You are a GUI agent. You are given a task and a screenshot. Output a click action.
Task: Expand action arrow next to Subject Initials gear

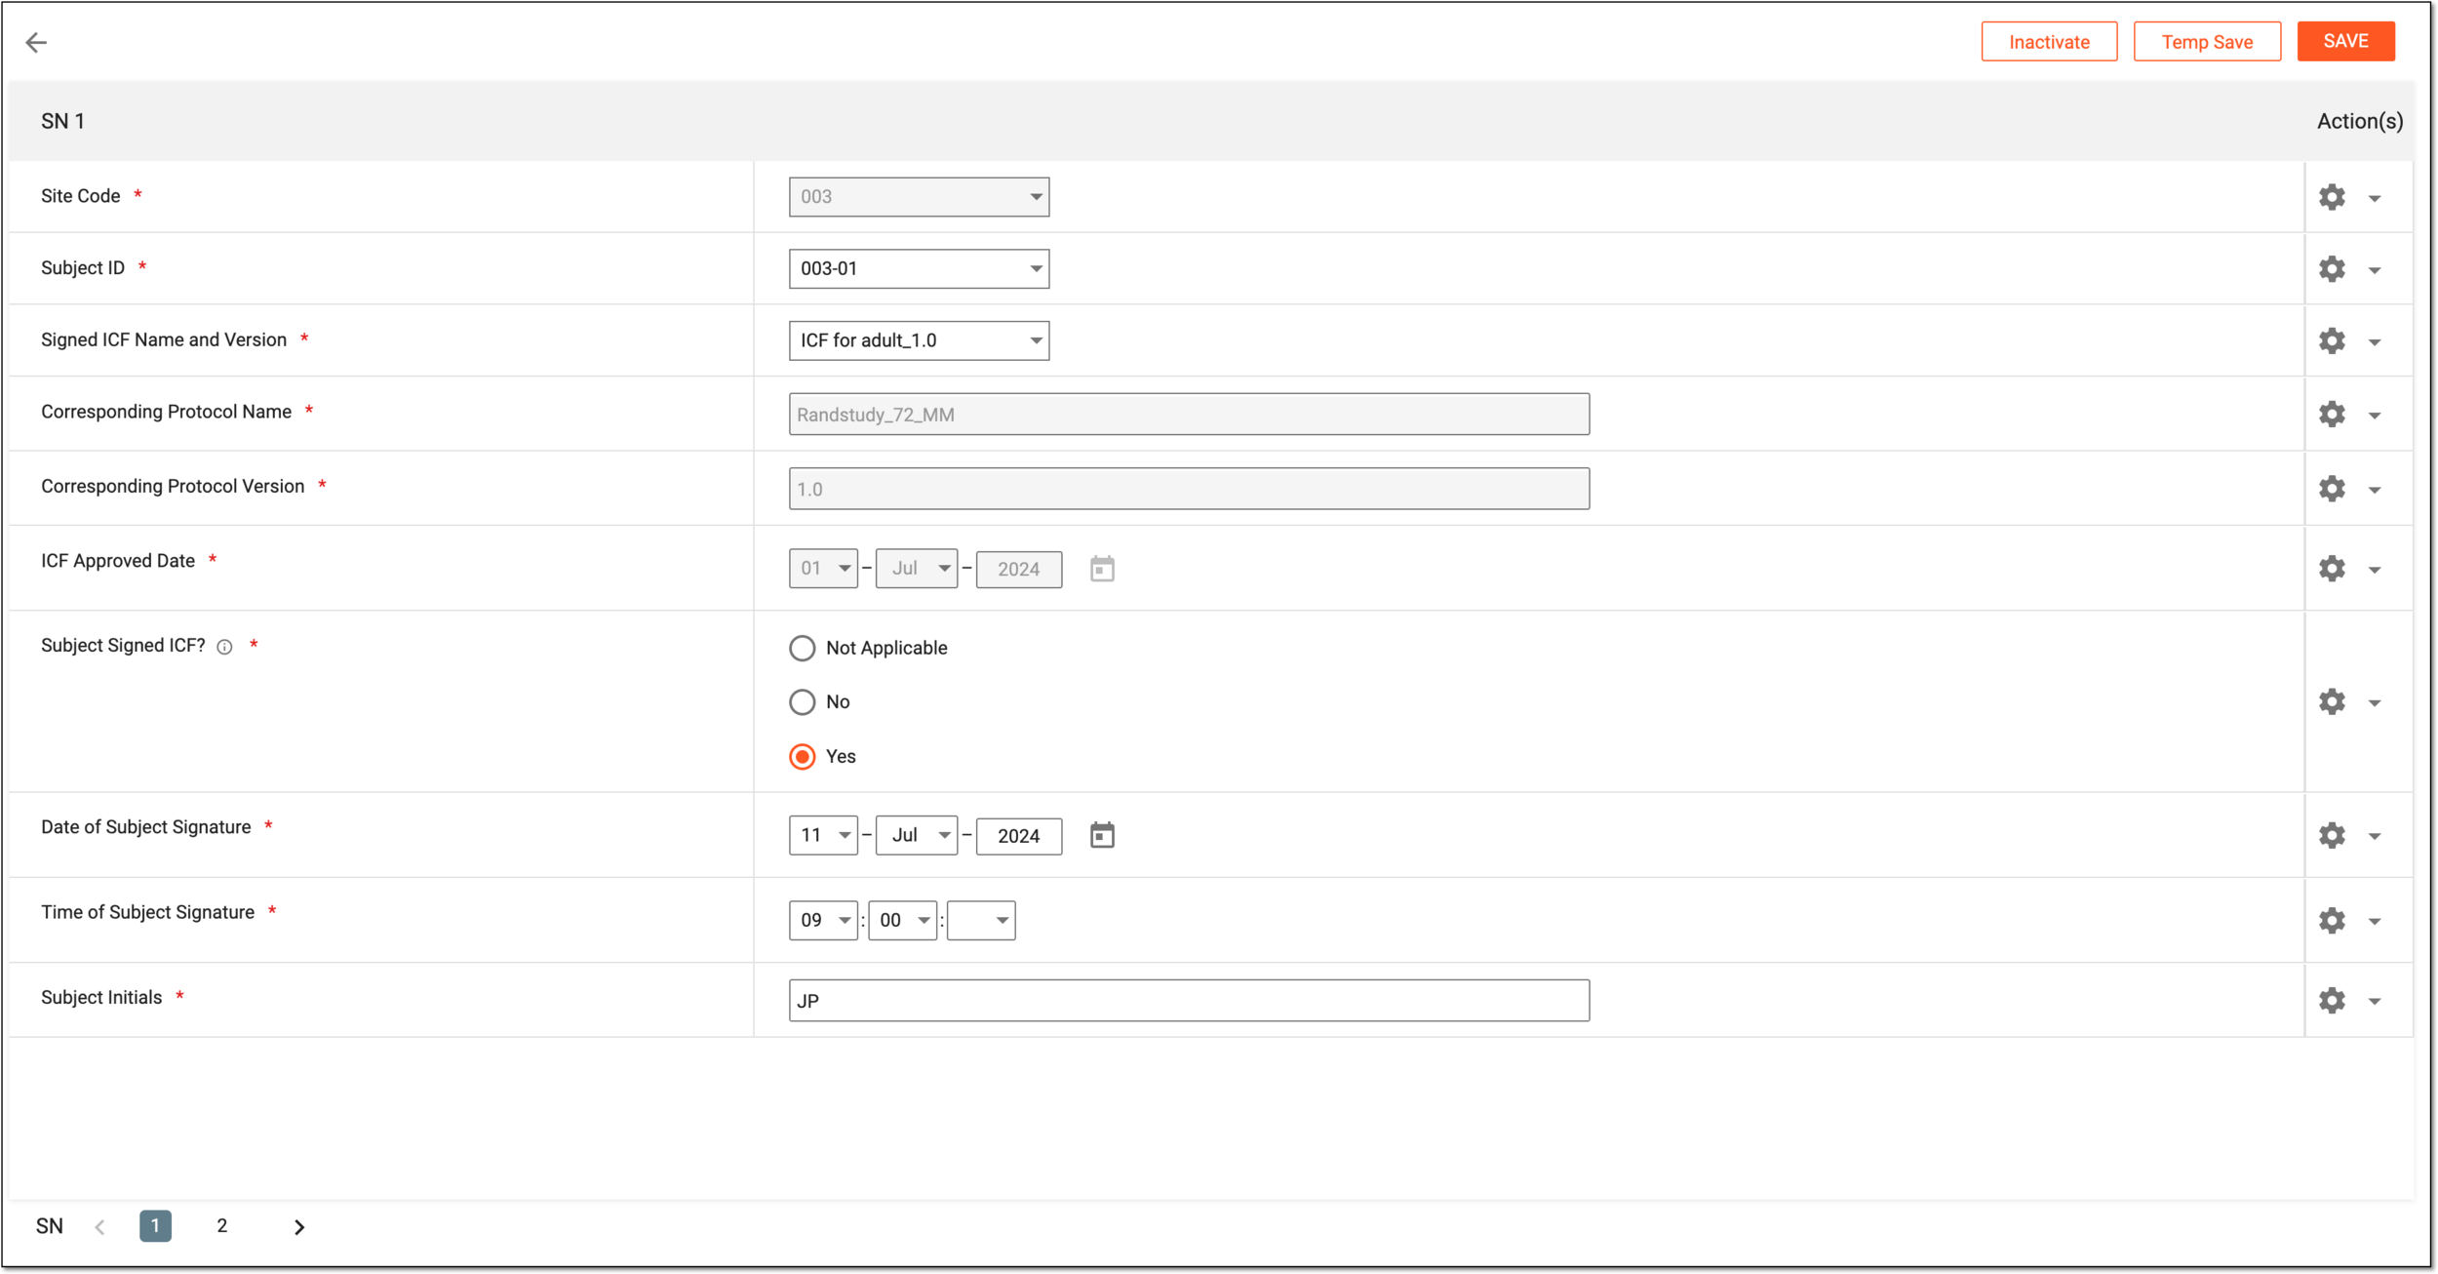pyautogui.click(x=2375, y=1002)
